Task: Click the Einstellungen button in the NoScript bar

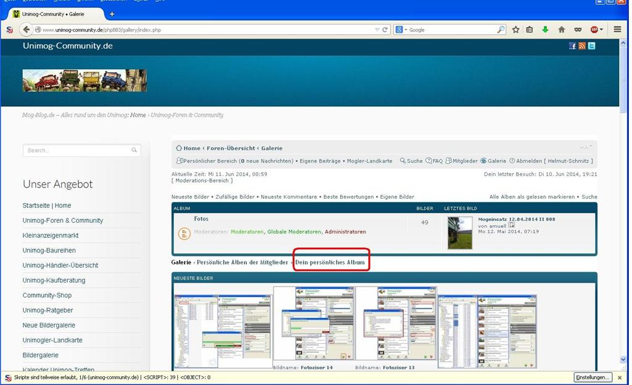Action: pos(593,377)
